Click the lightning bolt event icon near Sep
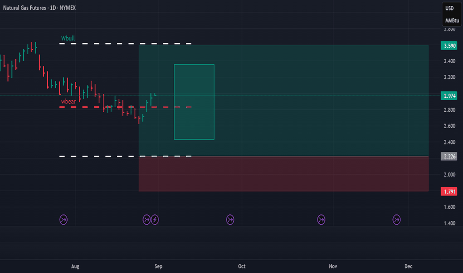The width and height of the screenshot is (463, 273). tap(154, 219)
